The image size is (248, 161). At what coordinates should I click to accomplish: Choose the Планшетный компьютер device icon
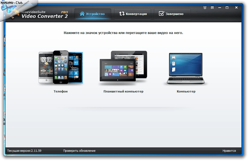coord(123,66)
